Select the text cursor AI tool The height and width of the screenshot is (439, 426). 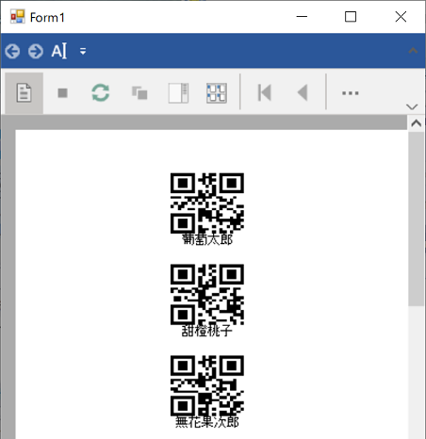pos(59,51)
